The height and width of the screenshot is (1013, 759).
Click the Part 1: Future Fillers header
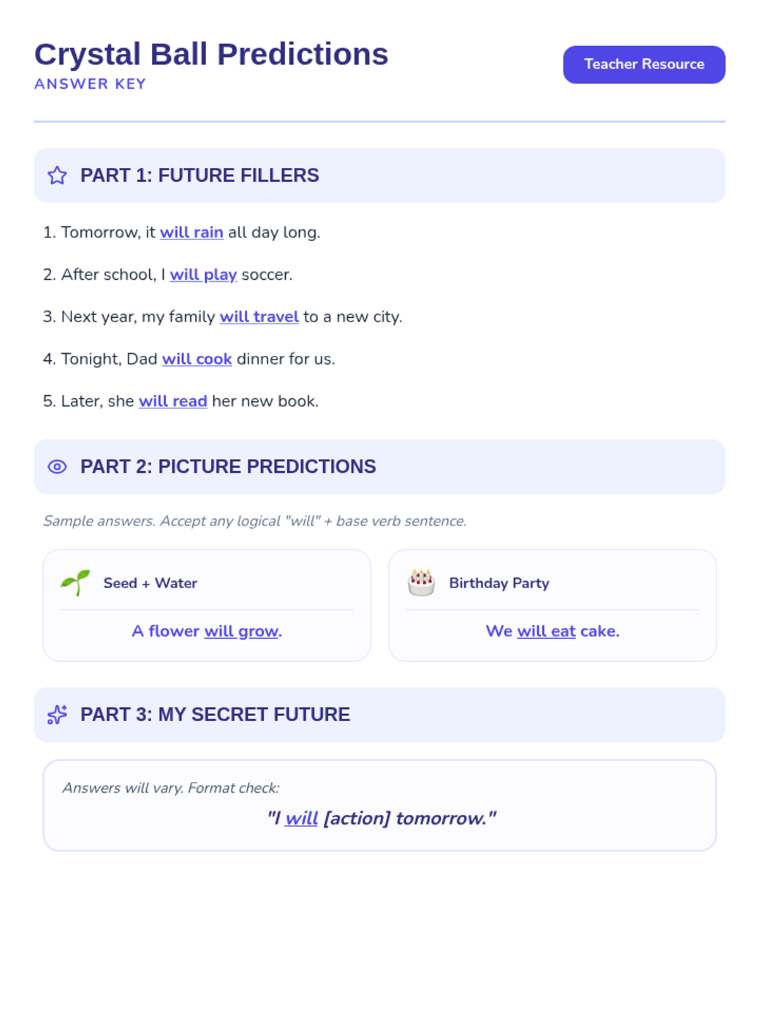[x=199, y=175]
